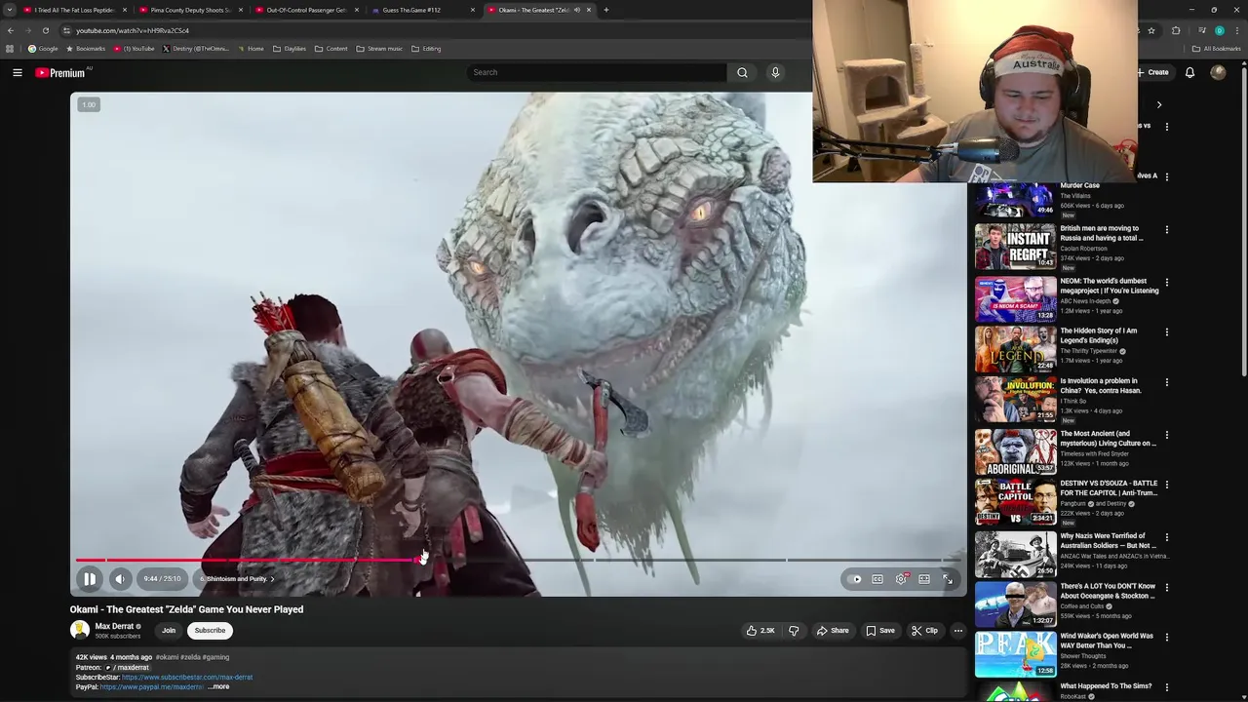Open the Home bookmark
1248x702 pixels.
tap(251, 49)
